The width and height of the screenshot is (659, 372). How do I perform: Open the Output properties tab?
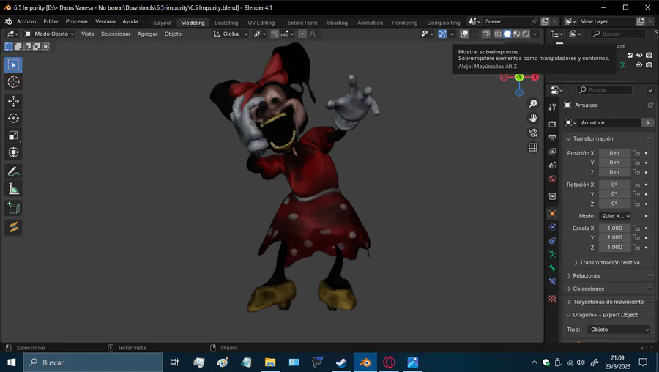552,138
